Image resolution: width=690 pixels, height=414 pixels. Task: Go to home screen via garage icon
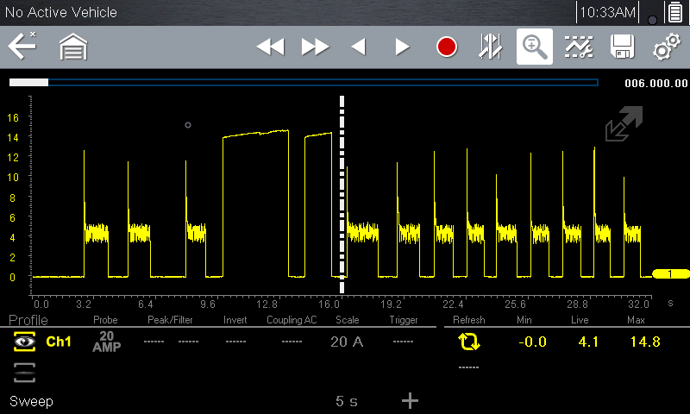click(x=73, y=47)
